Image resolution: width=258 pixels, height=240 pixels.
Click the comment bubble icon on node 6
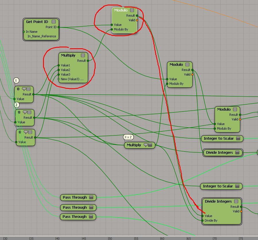pyautogui.click(x=26, y=132)
